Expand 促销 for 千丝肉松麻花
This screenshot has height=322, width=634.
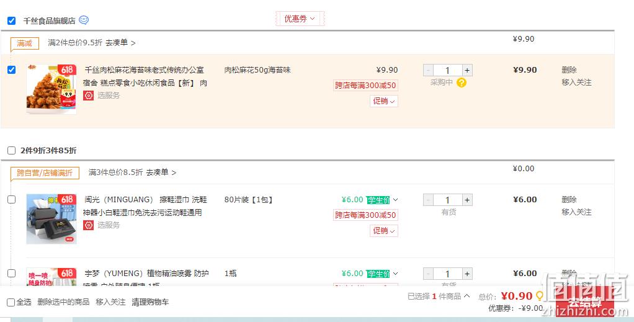(x=384, y=101)
